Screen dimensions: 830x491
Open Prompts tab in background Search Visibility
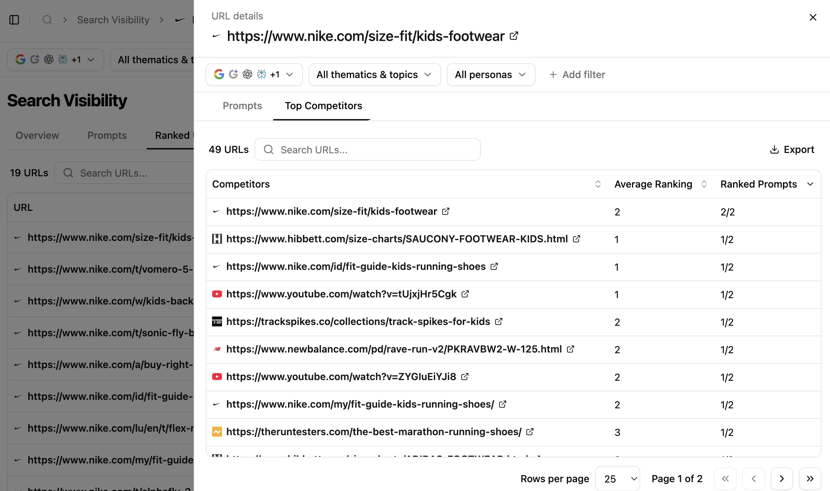tap(107, 135)
